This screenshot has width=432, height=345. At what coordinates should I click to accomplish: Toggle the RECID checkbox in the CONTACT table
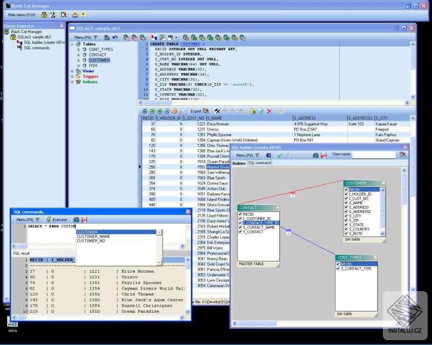point(240,214)
